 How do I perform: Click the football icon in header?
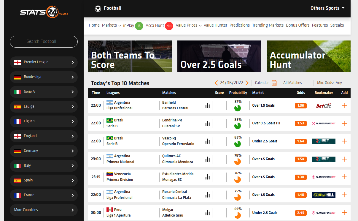coord(98,9)
